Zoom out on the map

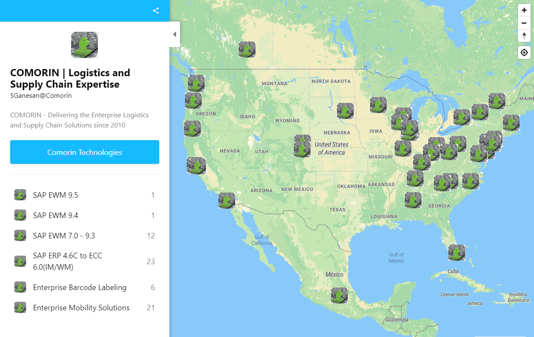[x=524, y=23]
